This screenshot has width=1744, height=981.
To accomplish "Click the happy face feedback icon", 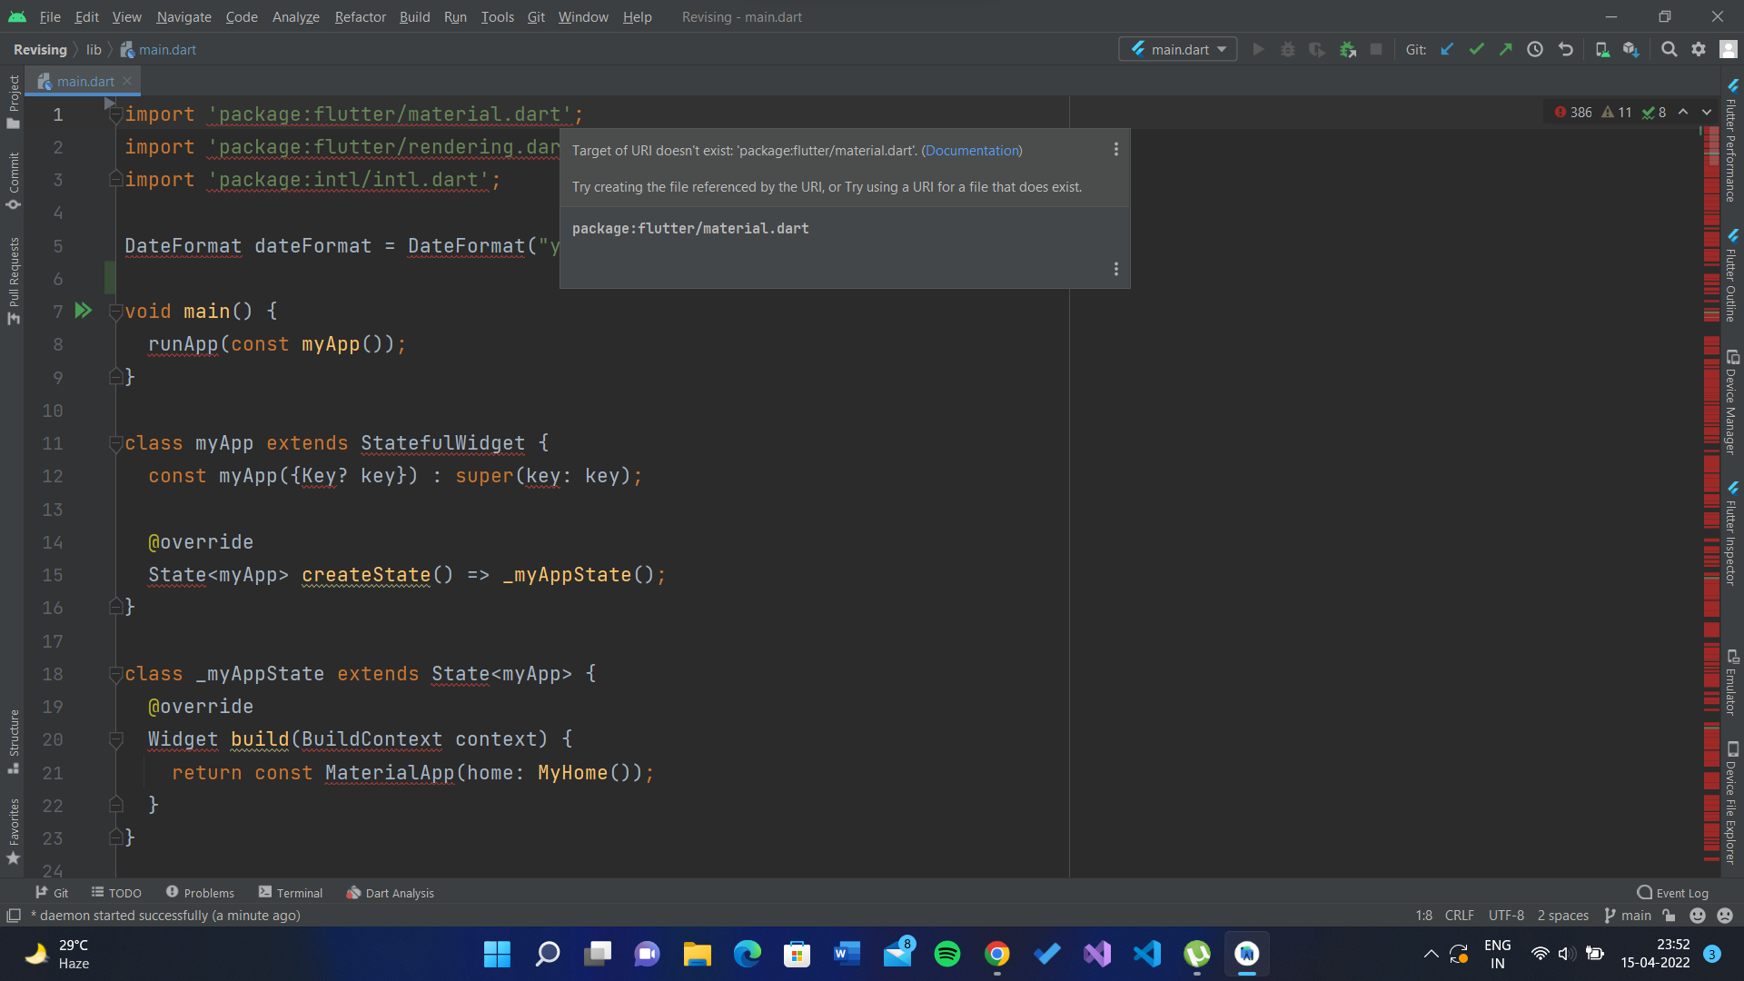I will tap(1698, 916).
